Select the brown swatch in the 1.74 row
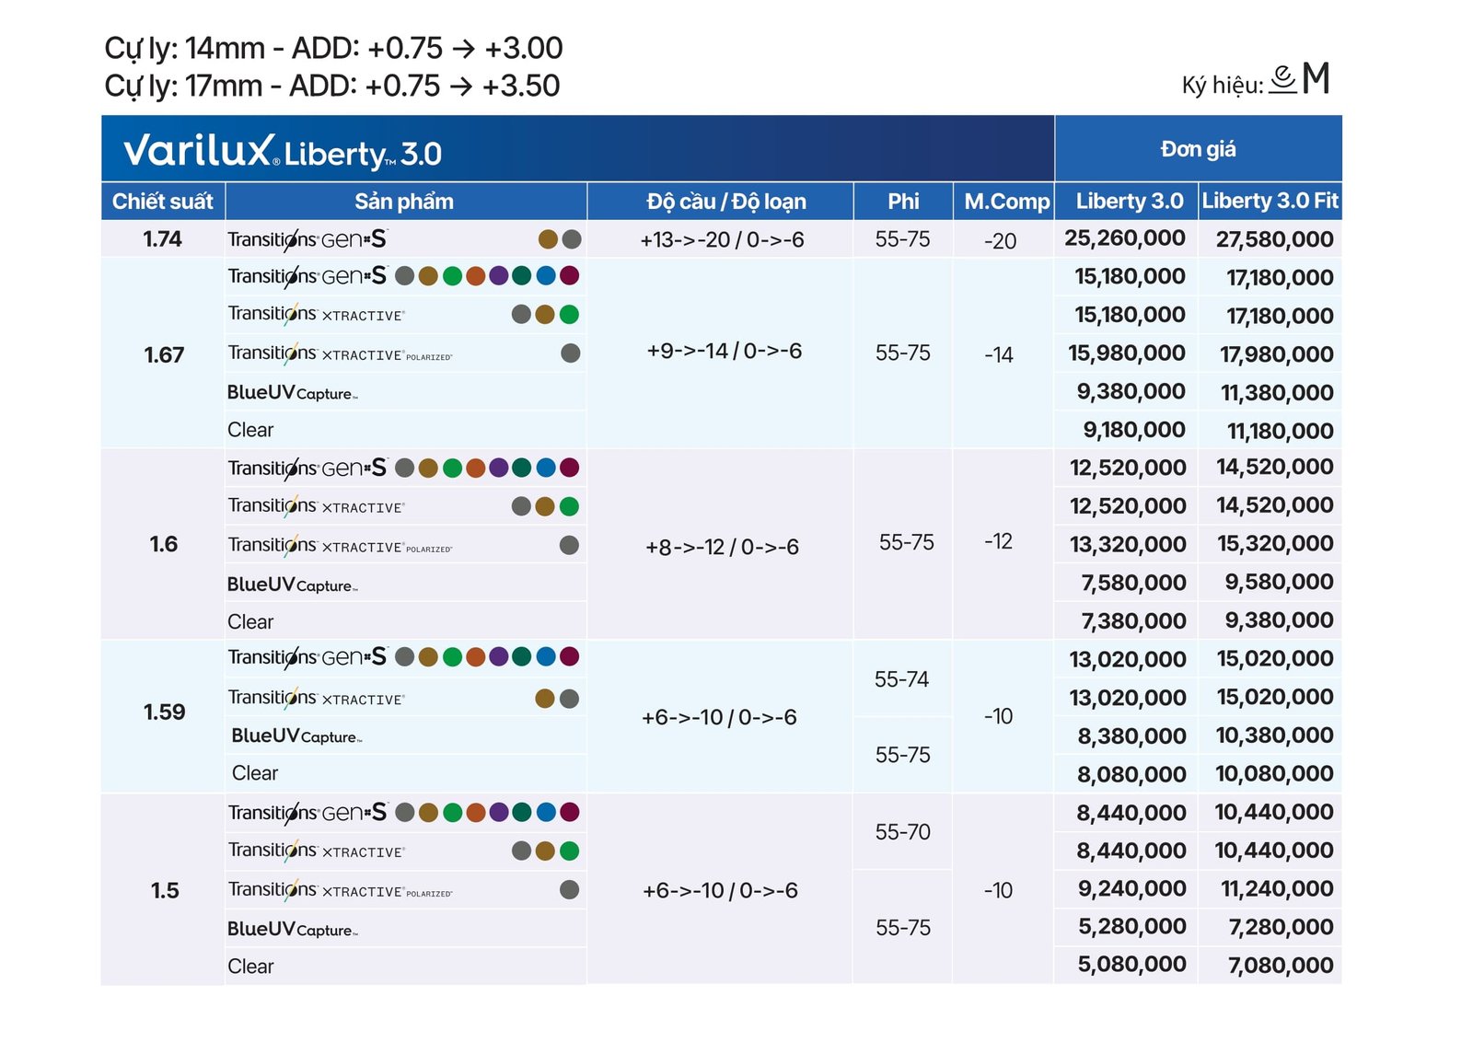 click(548, 239)
